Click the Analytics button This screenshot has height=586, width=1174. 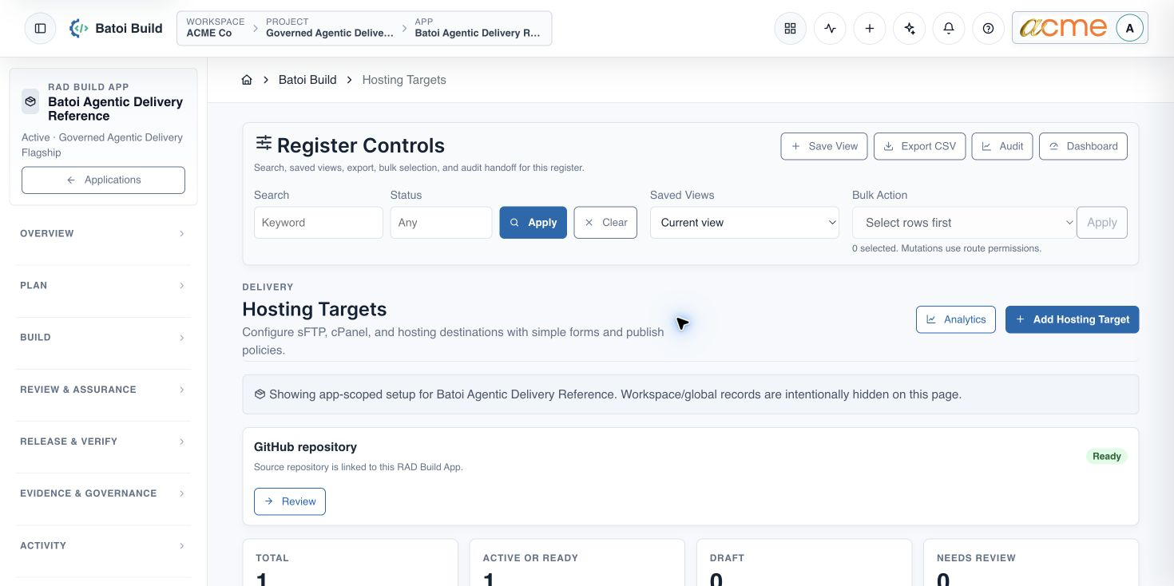(x=956, y=319)
